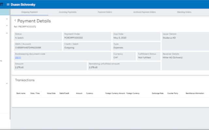209x130 pixels.
Task: Switch to the Standing Orders tab
Action: [184, 12]
